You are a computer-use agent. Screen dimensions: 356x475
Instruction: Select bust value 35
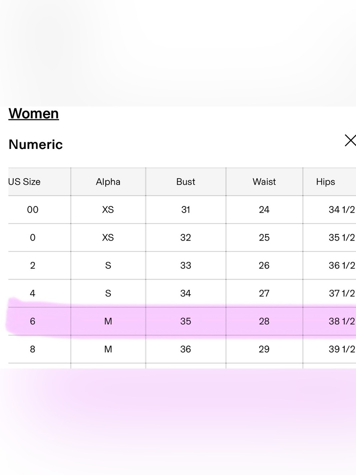tap(186, 321)
